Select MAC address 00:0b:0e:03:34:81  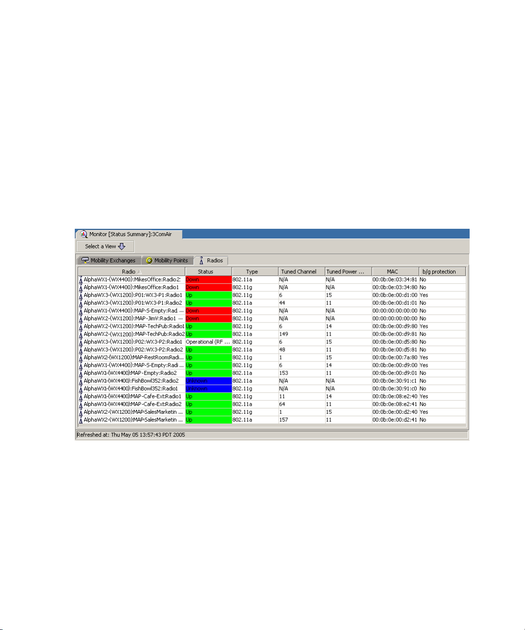point(395,280)
